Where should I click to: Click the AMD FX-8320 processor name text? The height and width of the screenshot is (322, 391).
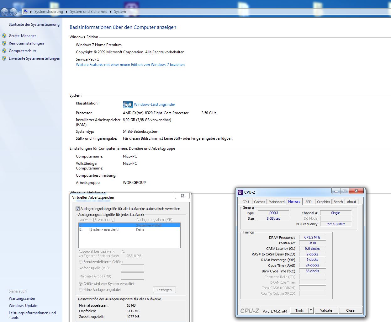tap(156, 113)
